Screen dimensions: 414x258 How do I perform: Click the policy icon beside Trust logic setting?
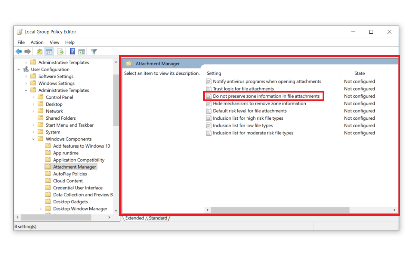pyautogui.click(x=209, y=89)
